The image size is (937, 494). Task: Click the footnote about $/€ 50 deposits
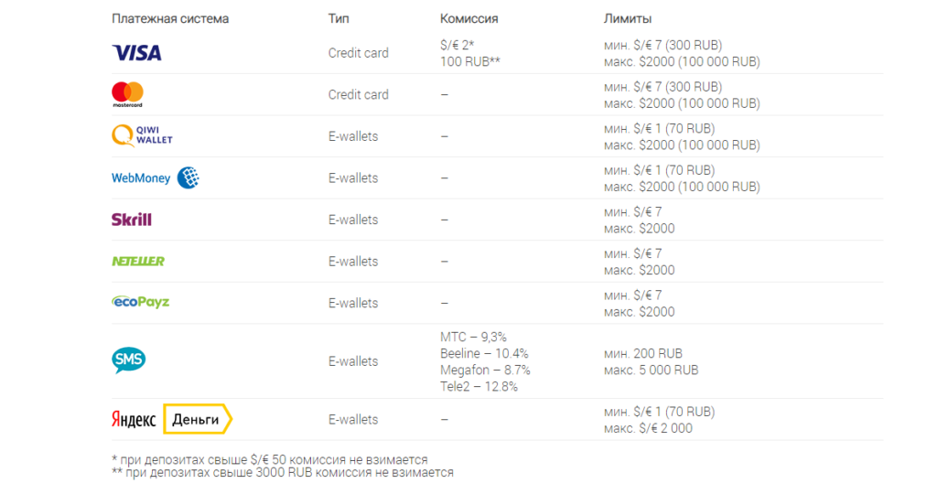click(x=269, y=459)
